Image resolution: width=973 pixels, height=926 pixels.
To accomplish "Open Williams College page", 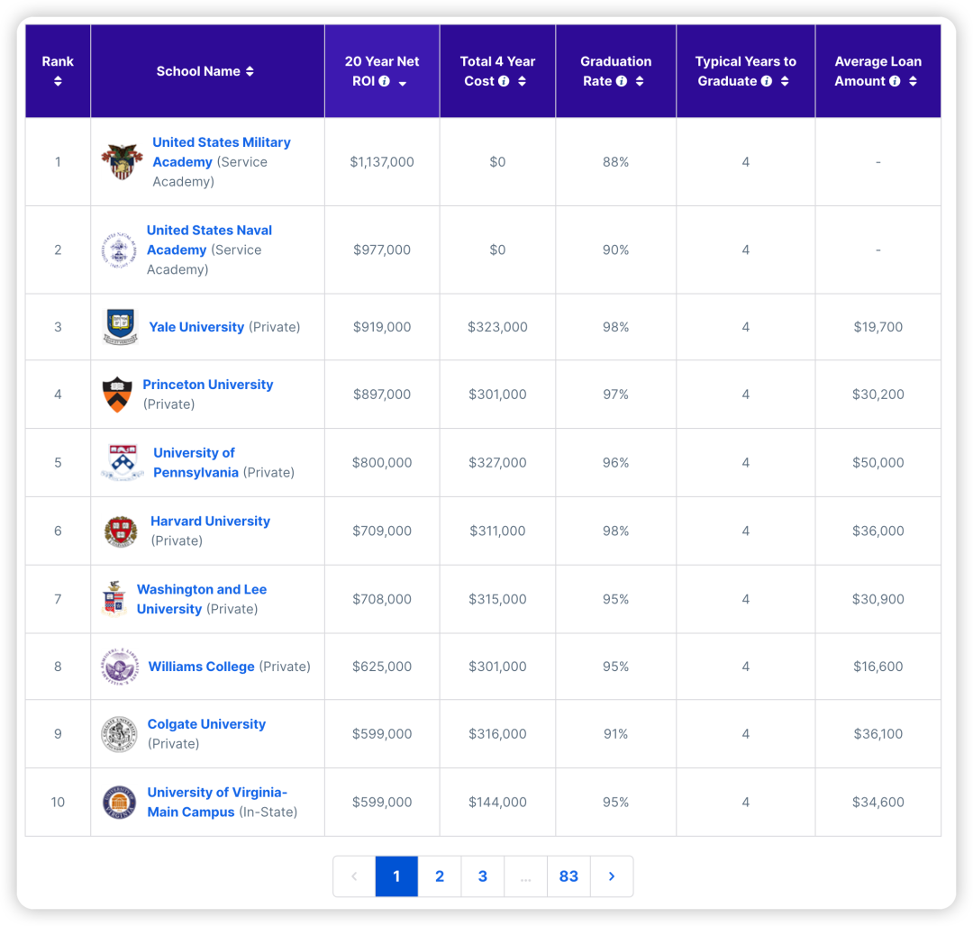I will pyautogui.click(x=201, y=667).
